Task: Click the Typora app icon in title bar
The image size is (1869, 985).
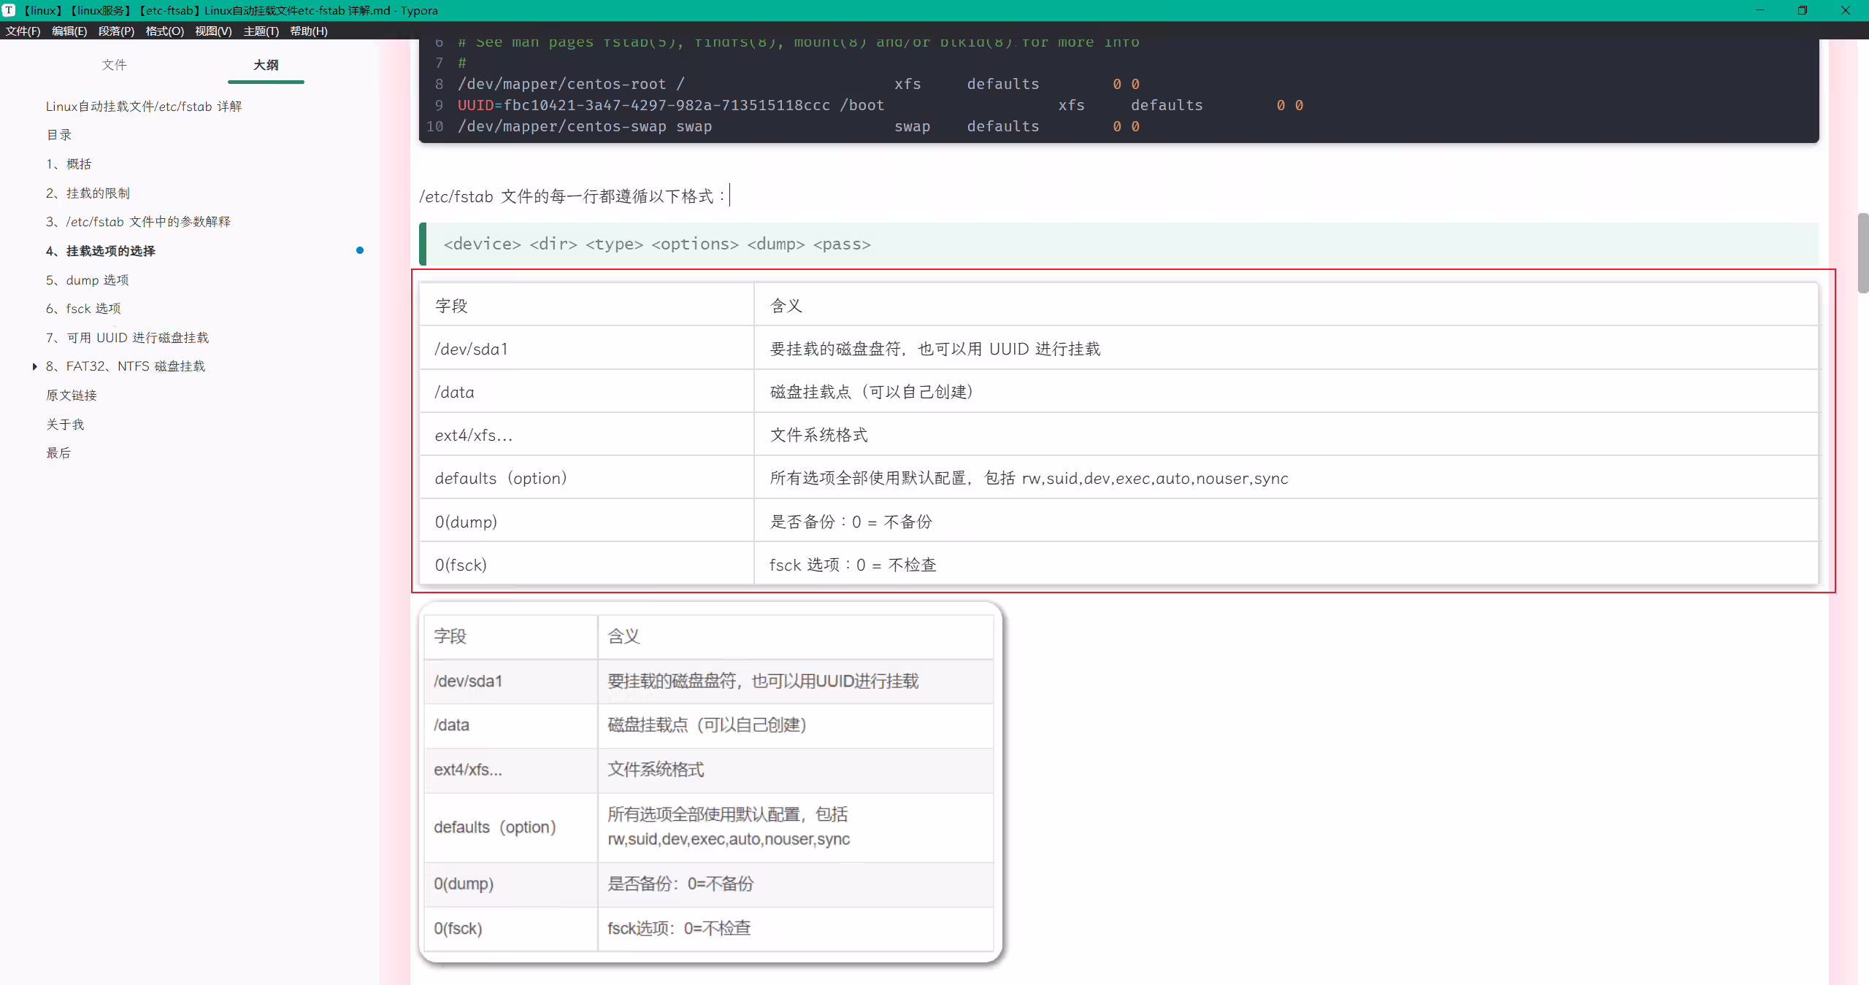Action: click(x=9, y=10)
